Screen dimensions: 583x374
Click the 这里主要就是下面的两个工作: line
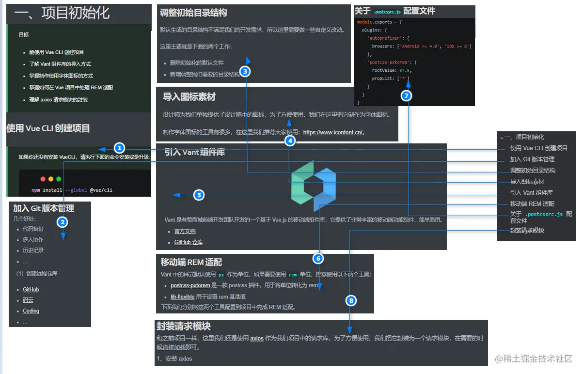[196, 47]
